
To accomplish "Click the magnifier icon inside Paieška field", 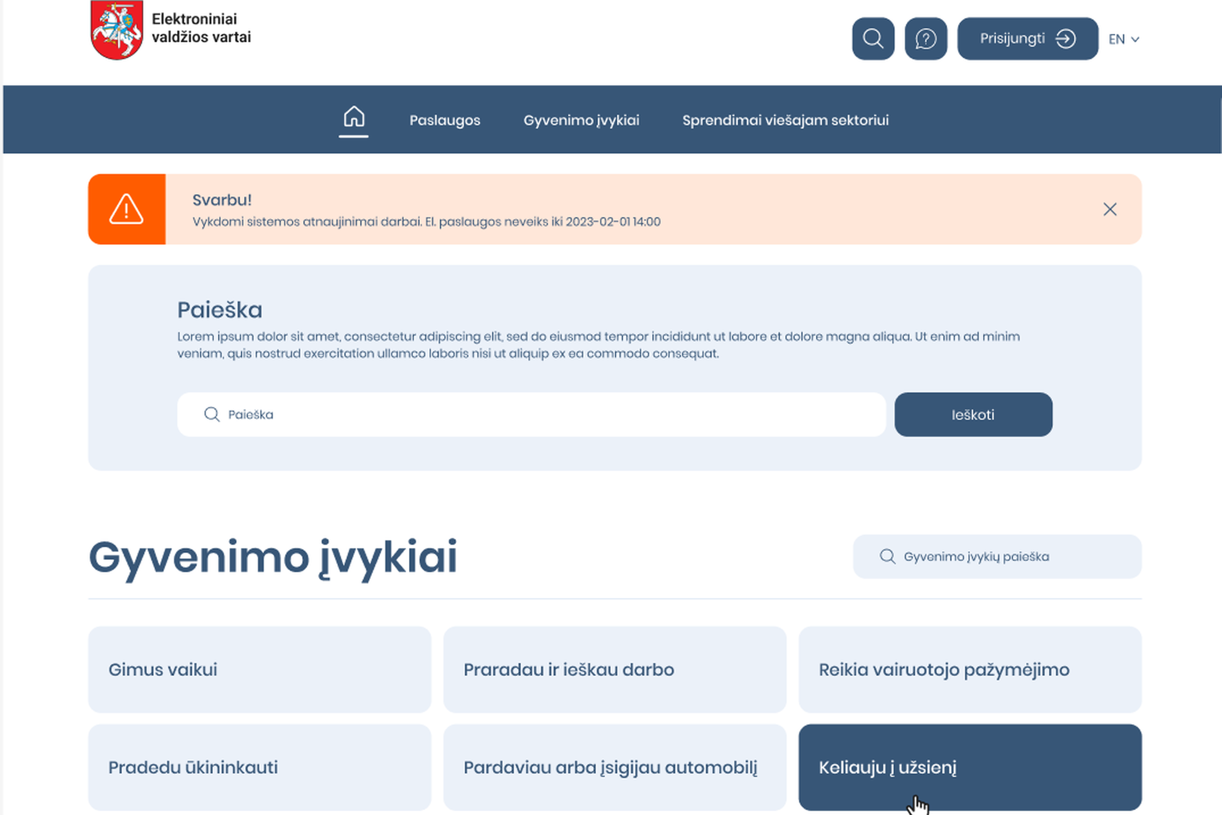I will 212,414.
